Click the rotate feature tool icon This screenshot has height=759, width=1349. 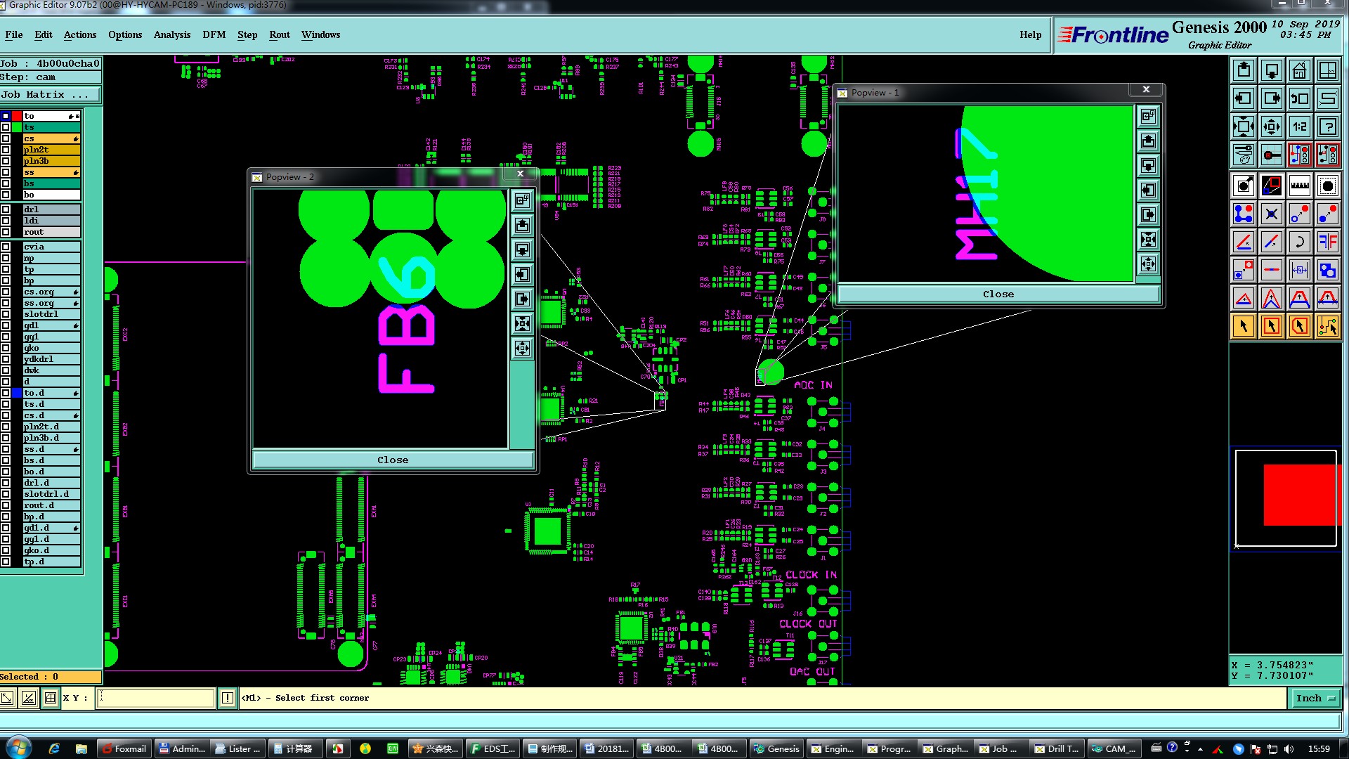click(1299, 242)
